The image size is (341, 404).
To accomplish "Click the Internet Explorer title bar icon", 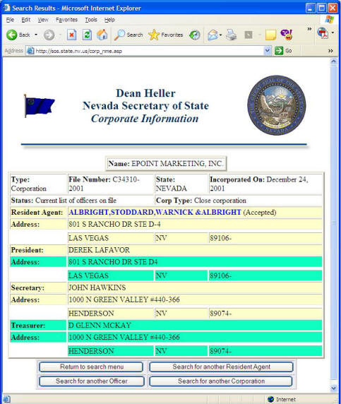I will point(6,8).
